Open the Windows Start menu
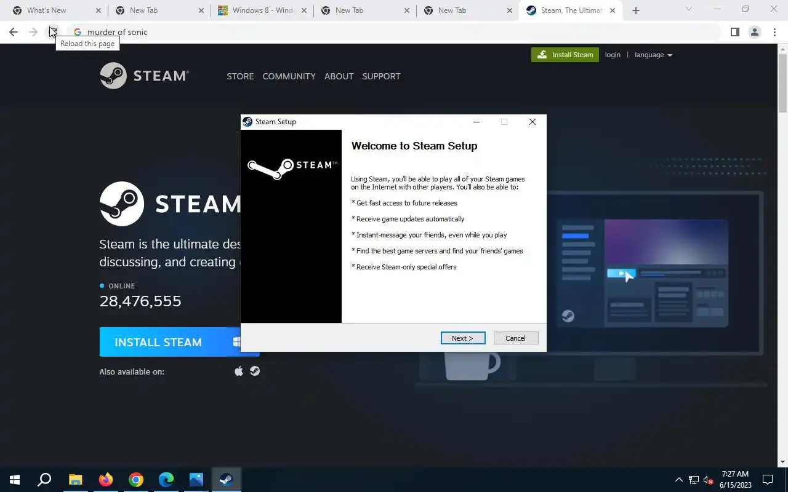The image size is (788, 492). click(x=15, y=480)
